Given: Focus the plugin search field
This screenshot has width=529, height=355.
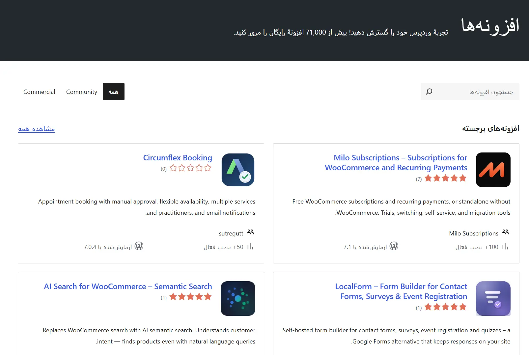Looking at the screenshot, I should pyautogui.click(x=470, y=92).
